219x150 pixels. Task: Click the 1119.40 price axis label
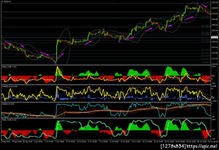click(215, 53)
